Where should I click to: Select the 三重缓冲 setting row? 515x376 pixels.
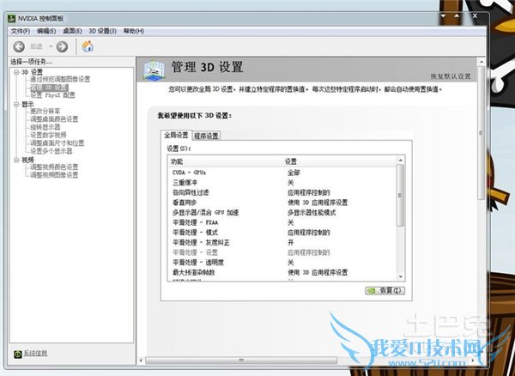click(282, 183)
